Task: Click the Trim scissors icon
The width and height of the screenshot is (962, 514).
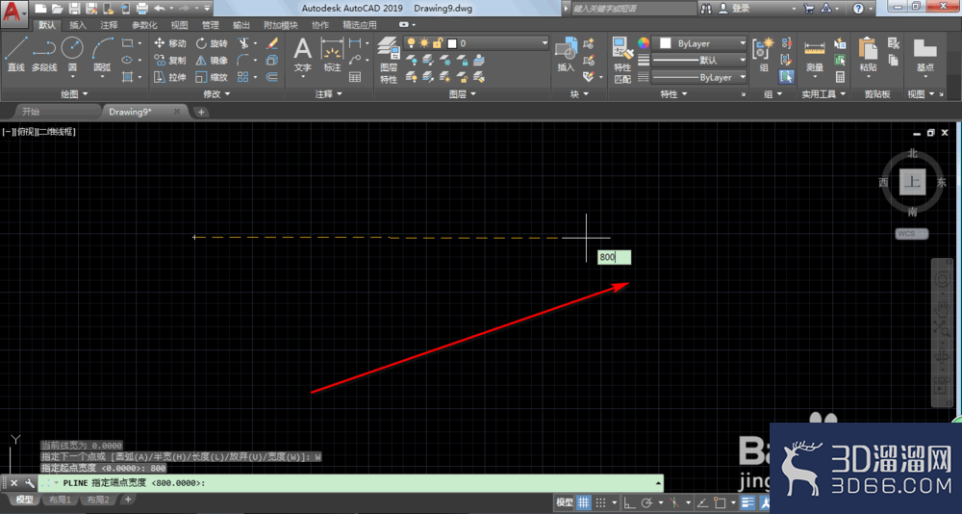Action: coord(243,43)
